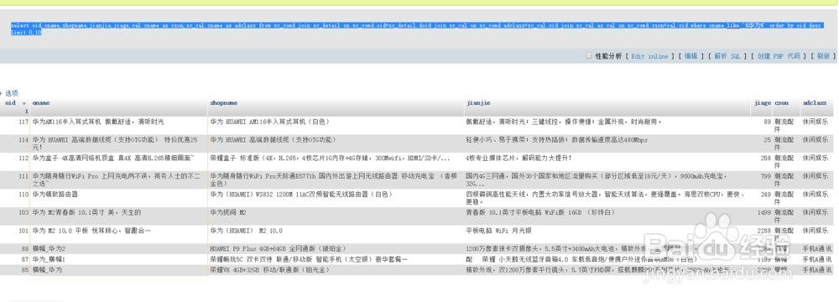Sort by the shopname column header
Viewport: 839px width, 302px height.
tap(224, 103)
